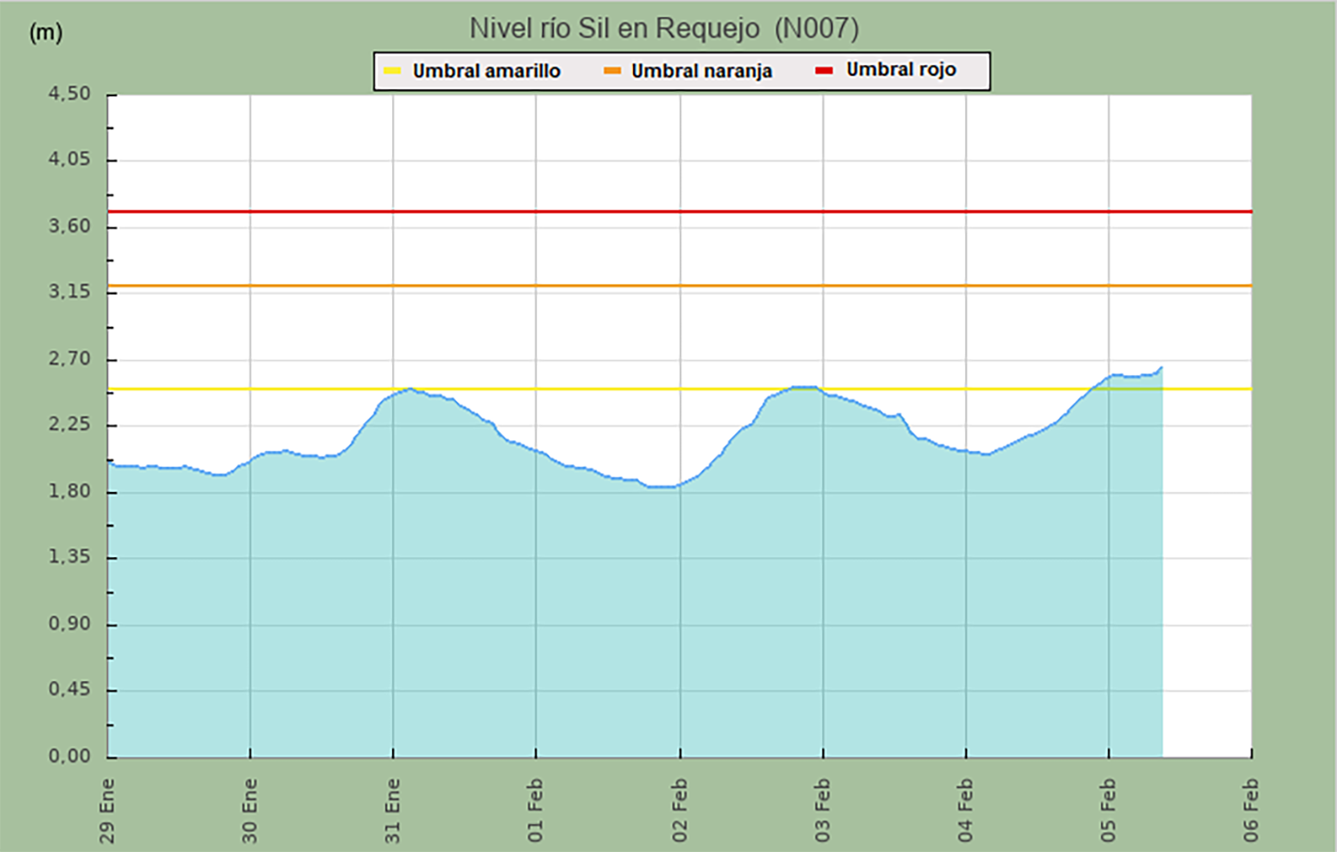The width and height of the screenshot is (1337, 852).
Task: Click the '2,70' value on the y-axis
Action: 70,359
